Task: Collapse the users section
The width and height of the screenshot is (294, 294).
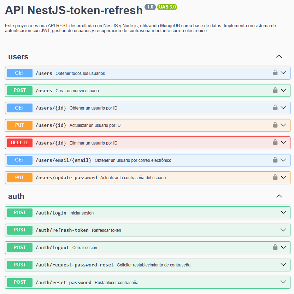Action: [279, 57]
